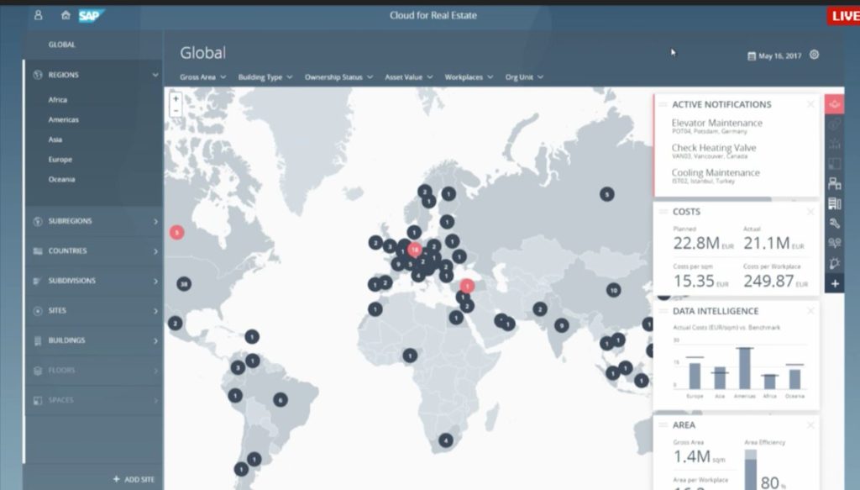The image size is (860, 490).
Task: Select the buildings icon in right sidebar
Action: point(834,203)
